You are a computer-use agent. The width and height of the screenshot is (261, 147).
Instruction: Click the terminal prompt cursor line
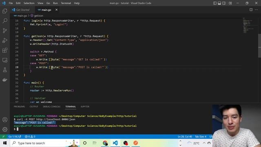pyautogui.click(x=16, y=129)
